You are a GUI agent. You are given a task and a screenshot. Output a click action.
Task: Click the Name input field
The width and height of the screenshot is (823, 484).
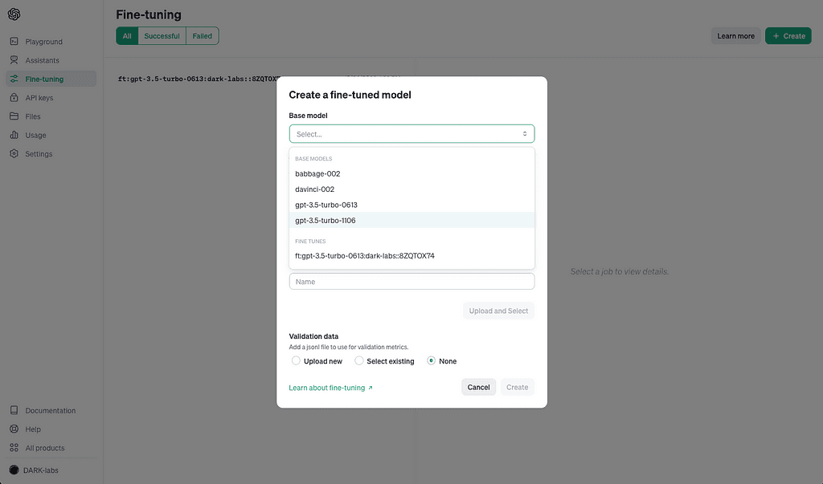click(411, 282)
